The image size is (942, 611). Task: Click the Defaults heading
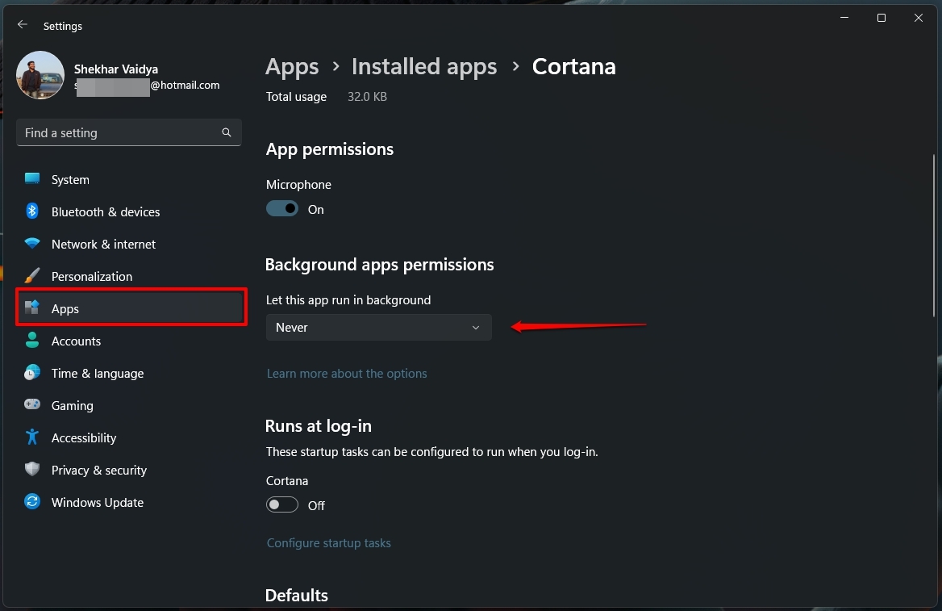pyautogui.click(x=297, y=596)
